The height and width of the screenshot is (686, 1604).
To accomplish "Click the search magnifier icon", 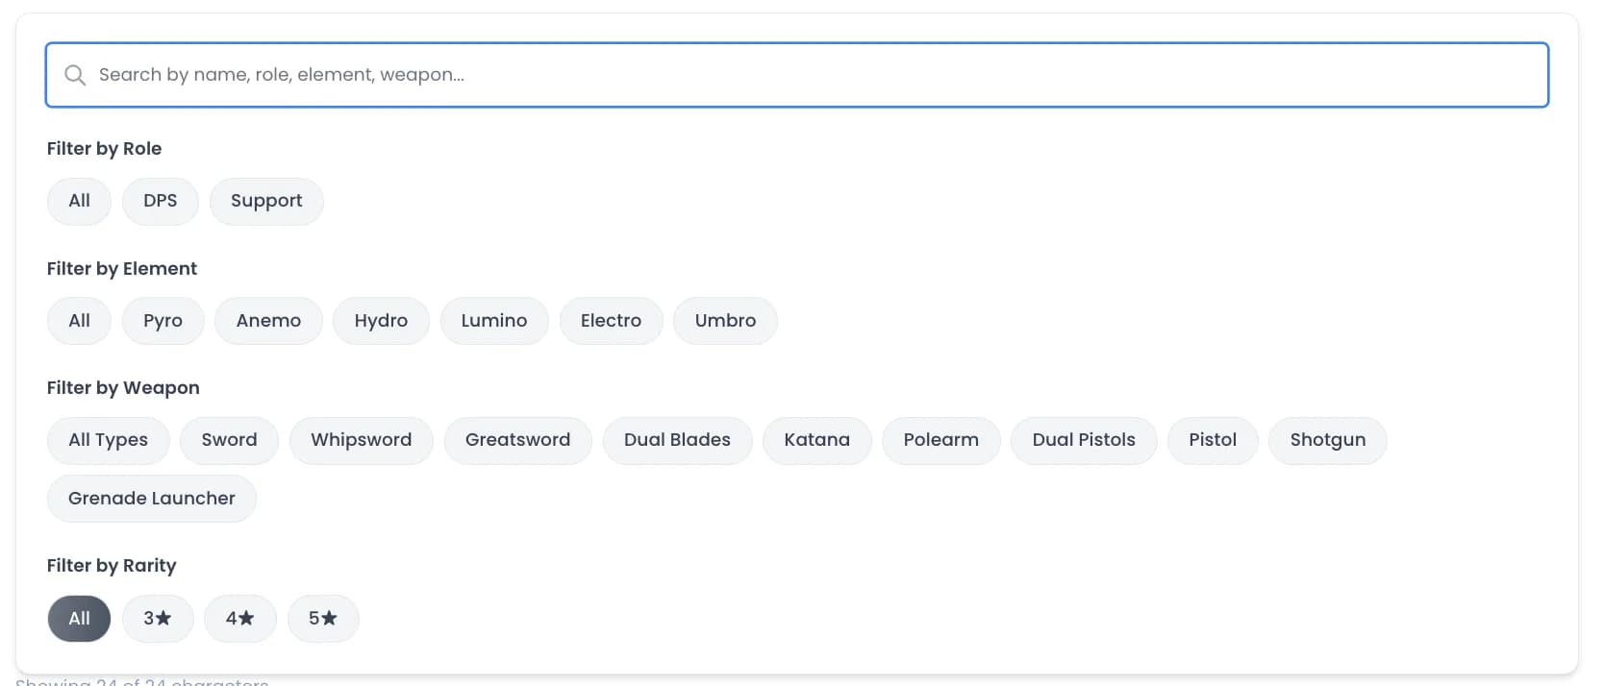I will [75, 75].
